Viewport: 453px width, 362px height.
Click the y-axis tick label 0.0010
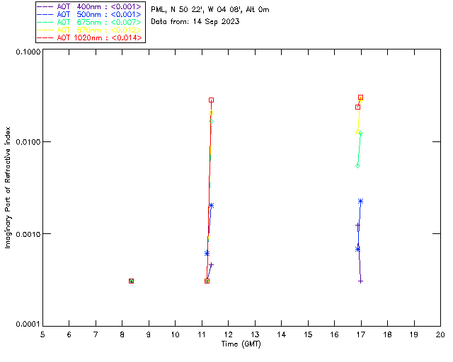pyautogui.click(x=28, y=234)
